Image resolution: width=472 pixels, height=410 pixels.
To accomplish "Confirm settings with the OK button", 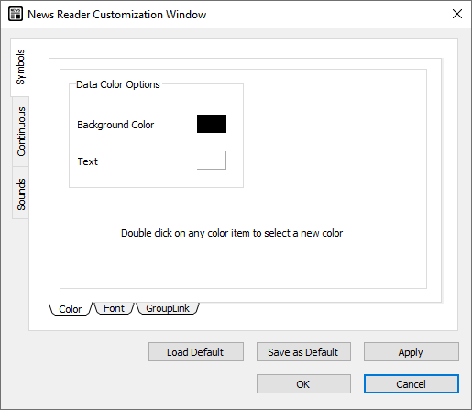I will [303, 384].
